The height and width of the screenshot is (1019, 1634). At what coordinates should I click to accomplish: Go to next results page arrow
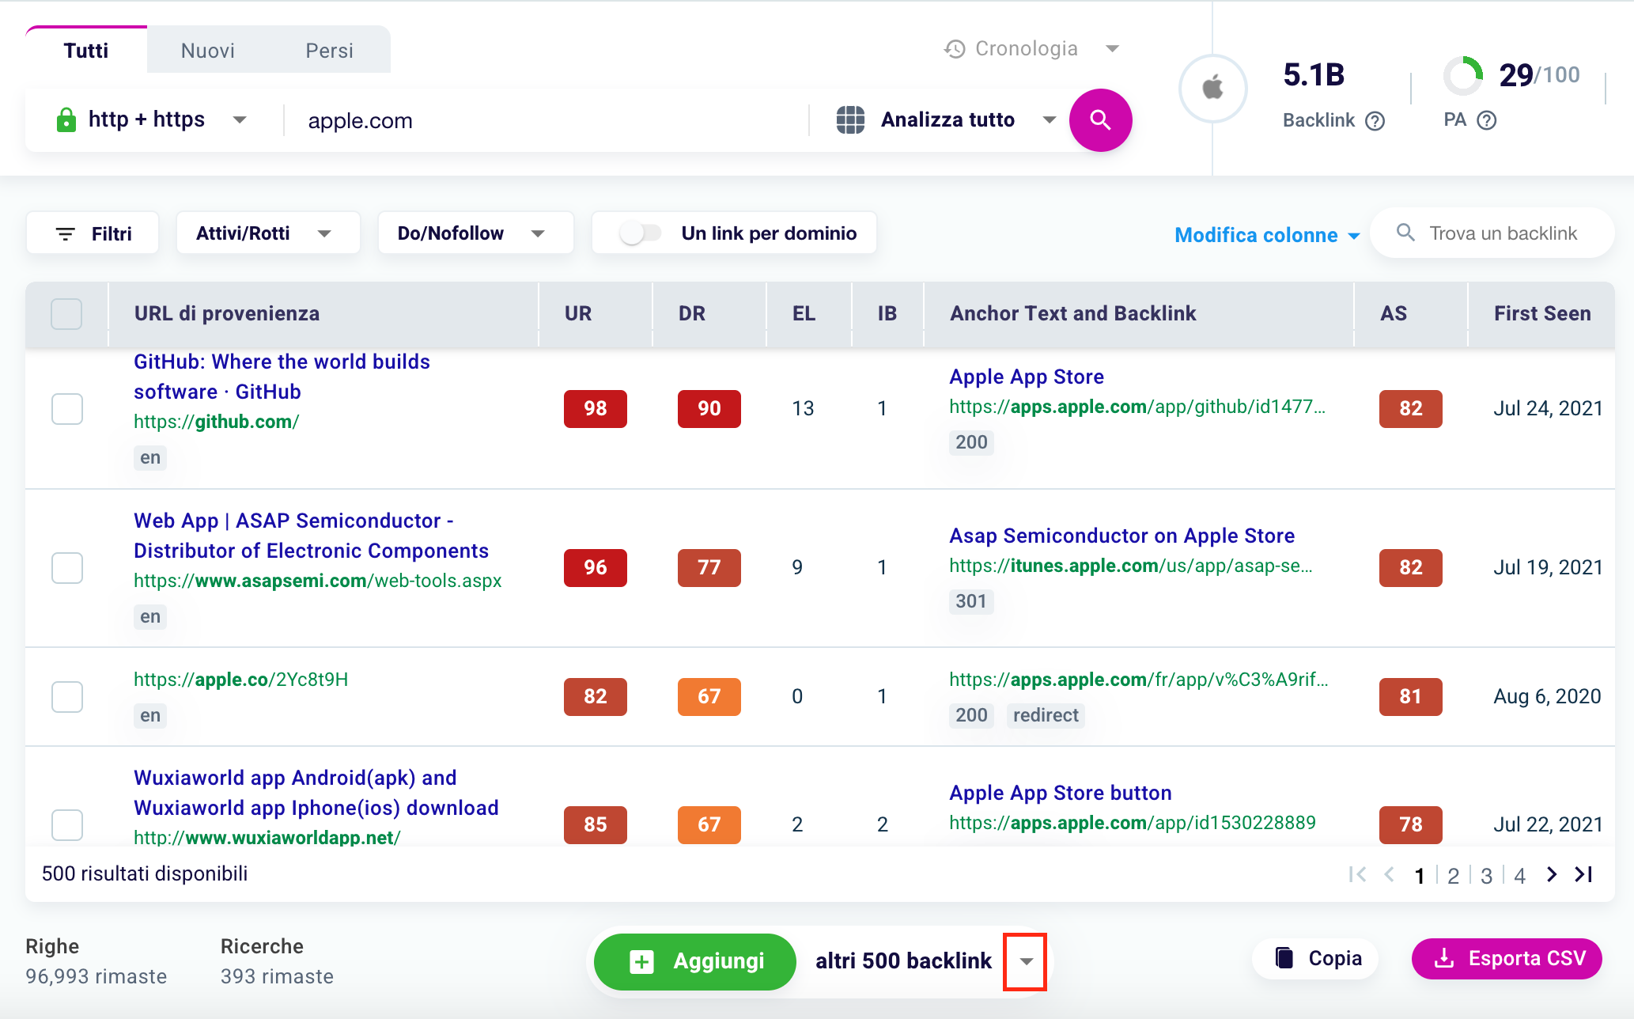pos(1552,875)
